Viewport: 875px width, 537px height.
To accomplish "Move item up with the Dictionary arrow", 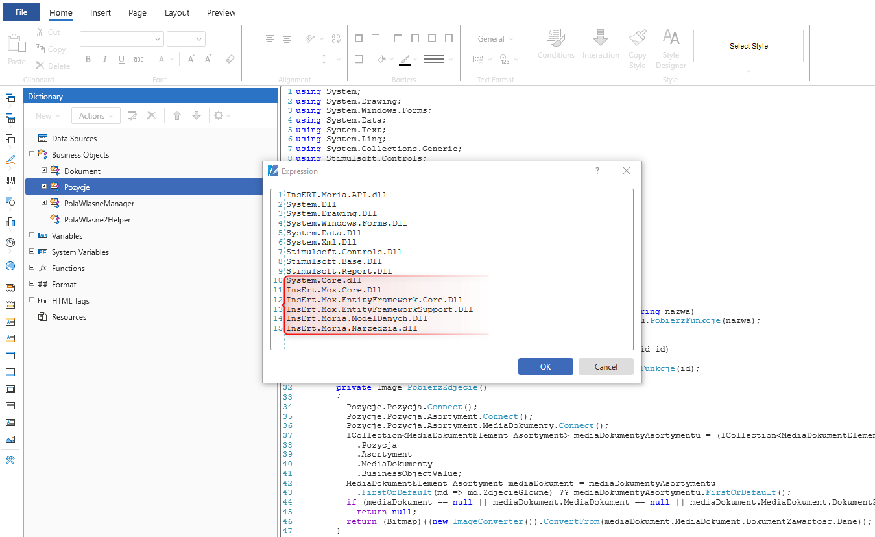I will pyautogui.click(x=177, y=115).
